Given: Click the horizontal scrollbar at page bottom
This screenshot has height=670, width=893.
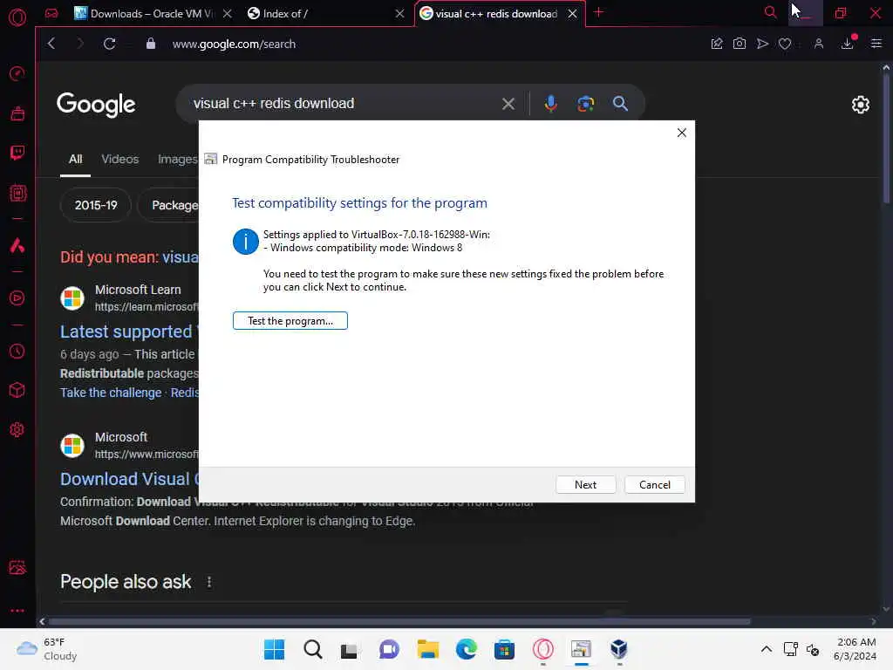Looking at the screenshot, I should (x=399, y=621).
